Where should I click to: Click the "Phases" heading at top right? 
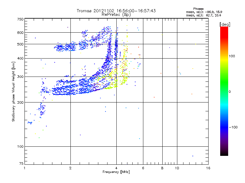tap(198, 9)
